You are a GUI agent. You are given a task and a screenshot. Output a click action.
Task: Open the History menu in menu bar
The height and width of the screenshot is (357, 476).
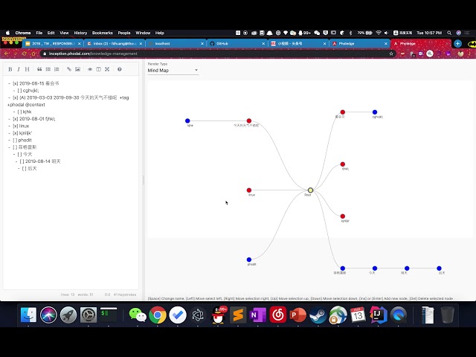pos(80,33)
